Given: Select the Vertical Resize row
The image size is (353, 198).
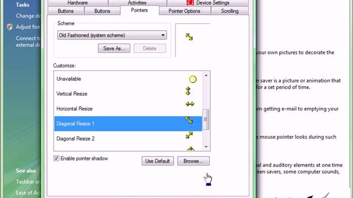Looking at the screenshot, I should pyautogui.click(x=128, y=94).
